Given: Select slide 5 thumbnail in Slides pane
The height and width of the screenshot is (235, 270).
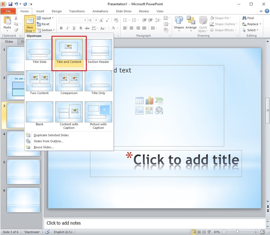Looking at the screenshot, I should pos(23,172).
